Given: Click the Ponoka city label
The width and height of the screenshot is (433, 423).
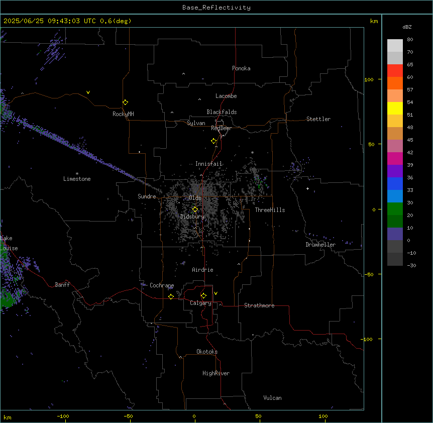Looking at the screenshot, I should [x=241, y=68].
